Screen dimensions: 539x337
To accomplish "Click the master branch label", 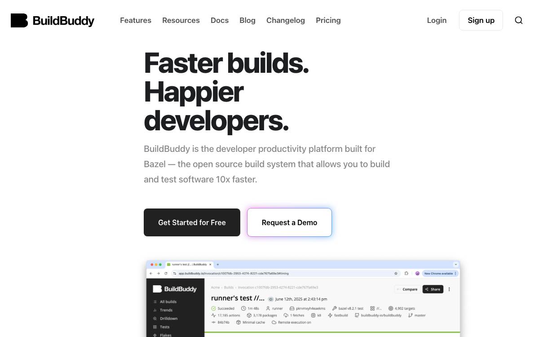I will point(417,315).
